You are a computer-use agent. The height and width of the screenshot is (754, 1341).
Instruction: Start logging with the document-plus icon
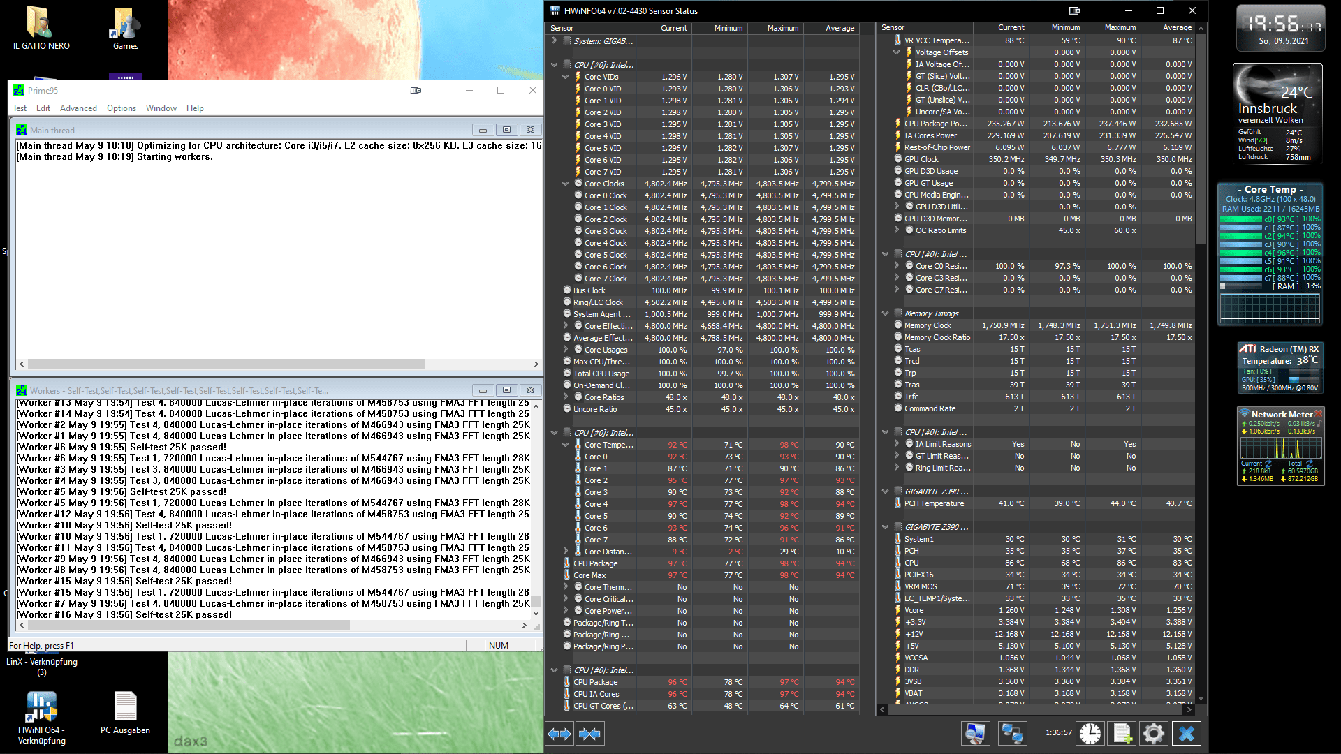point(1122,733)
